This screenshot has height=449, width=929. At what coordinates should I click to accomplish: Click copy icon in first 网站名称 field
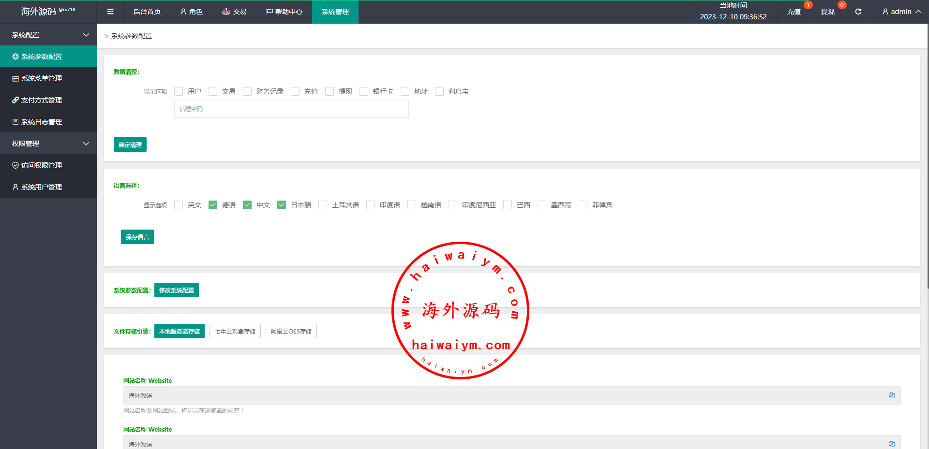coord(891,395)
